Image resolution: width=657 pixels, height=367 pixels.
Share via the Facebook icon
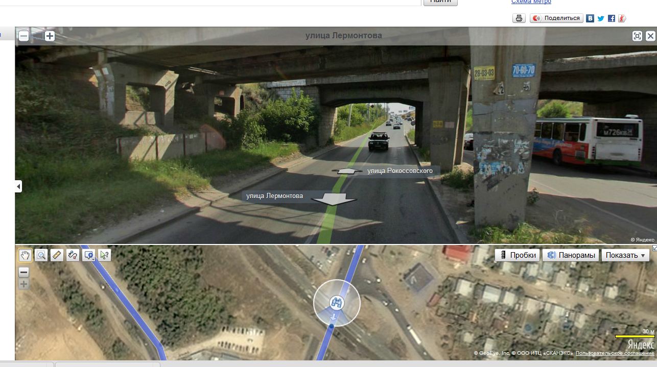pyautogui.click(x=612, y=18)
